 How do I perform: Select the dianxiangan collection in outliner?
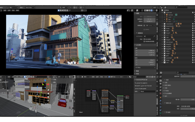pyautogui.click(x=170, y=42)
